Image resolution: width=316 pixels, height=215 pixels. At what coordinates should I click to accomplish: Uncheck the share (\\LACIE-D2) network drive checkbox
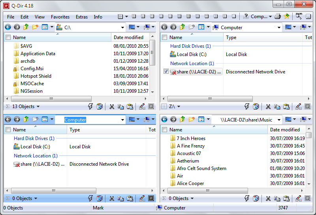click(x=166, y=72)
